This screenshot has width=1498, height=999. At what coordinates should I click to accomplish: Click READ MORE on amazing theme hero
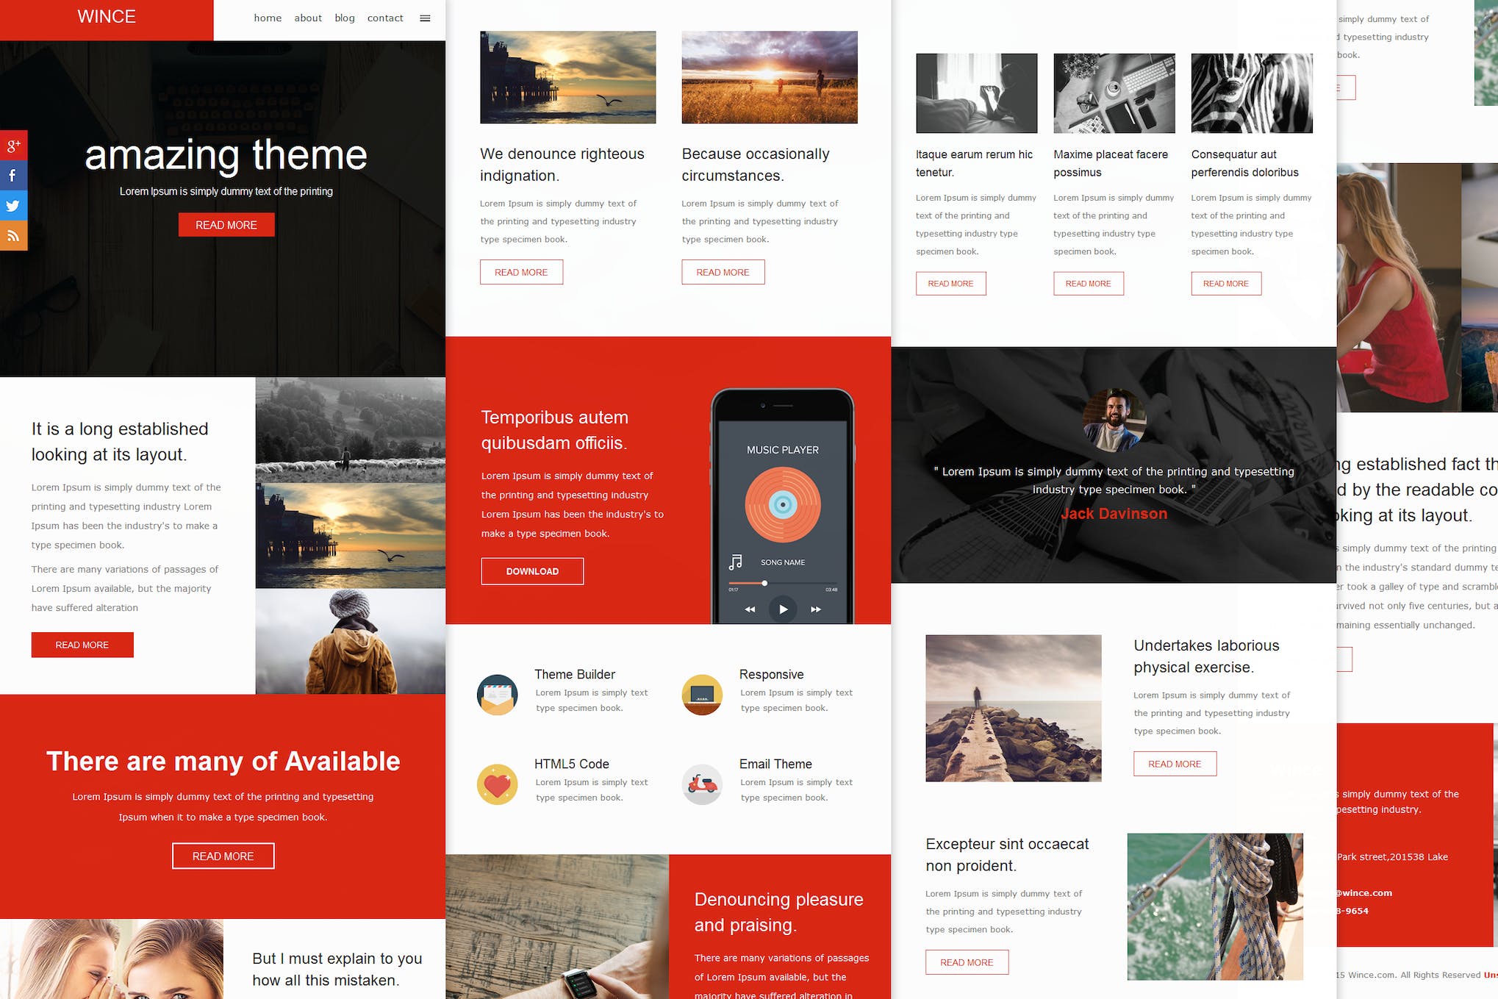(226, 225)
